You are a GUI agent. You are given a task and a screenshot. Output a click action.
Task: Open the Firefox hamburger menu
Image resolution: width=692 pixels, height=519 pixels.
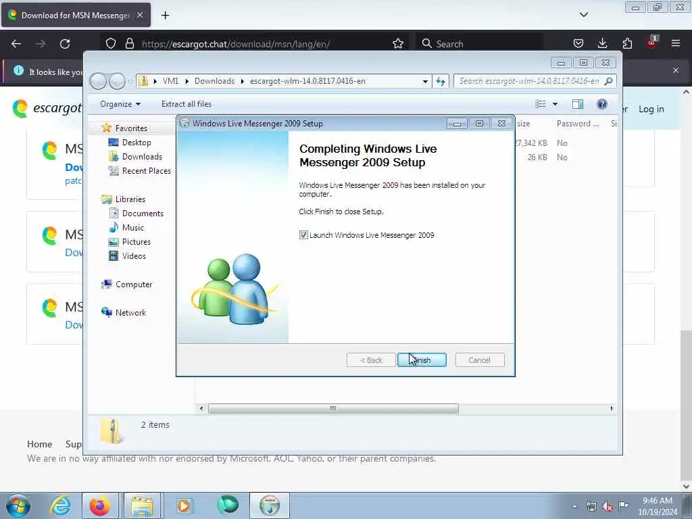click(676, 44)
